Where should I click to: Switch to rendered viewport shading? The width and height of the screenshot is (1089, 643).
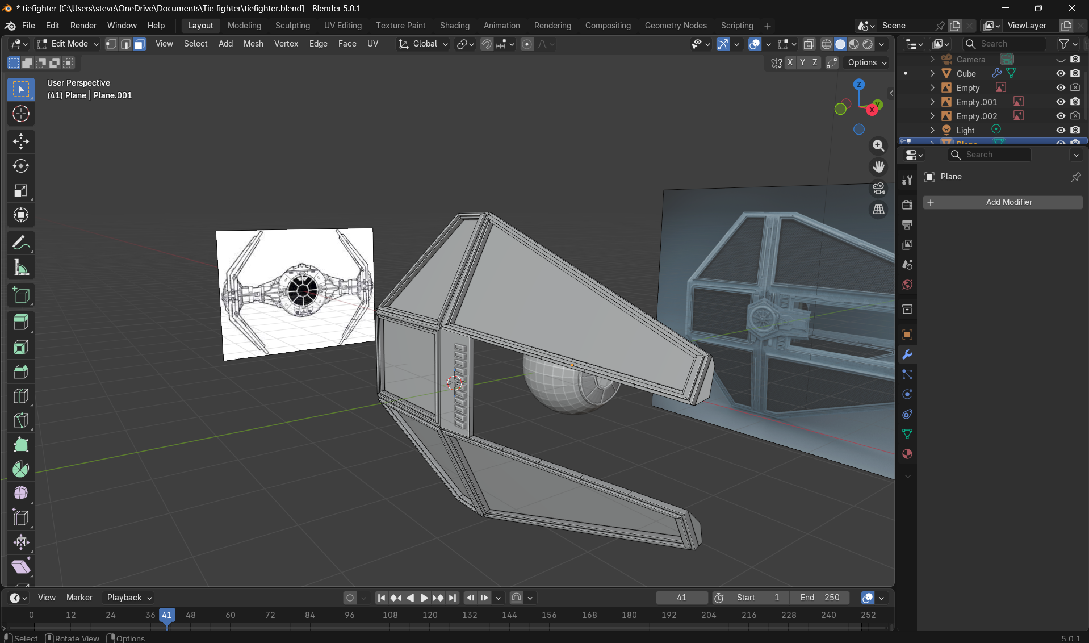click(868, 44)
